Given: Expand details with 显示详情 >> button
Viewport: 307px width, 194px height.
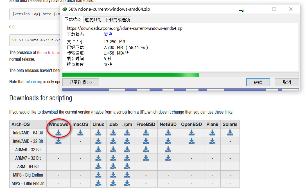Looking at the screenshot, I should click(81, 82).
